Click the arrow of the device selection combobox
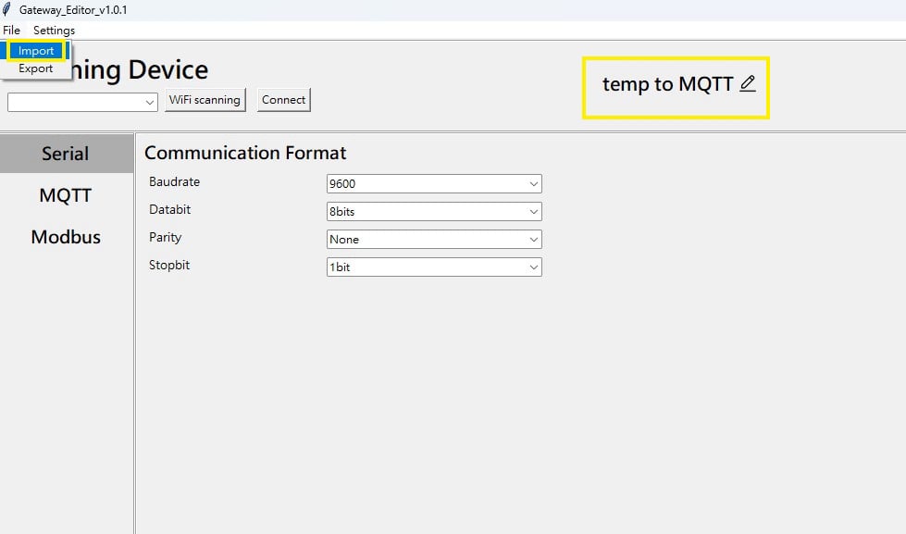The width and height of the screenshot is (906, 534). pos(150,103)
